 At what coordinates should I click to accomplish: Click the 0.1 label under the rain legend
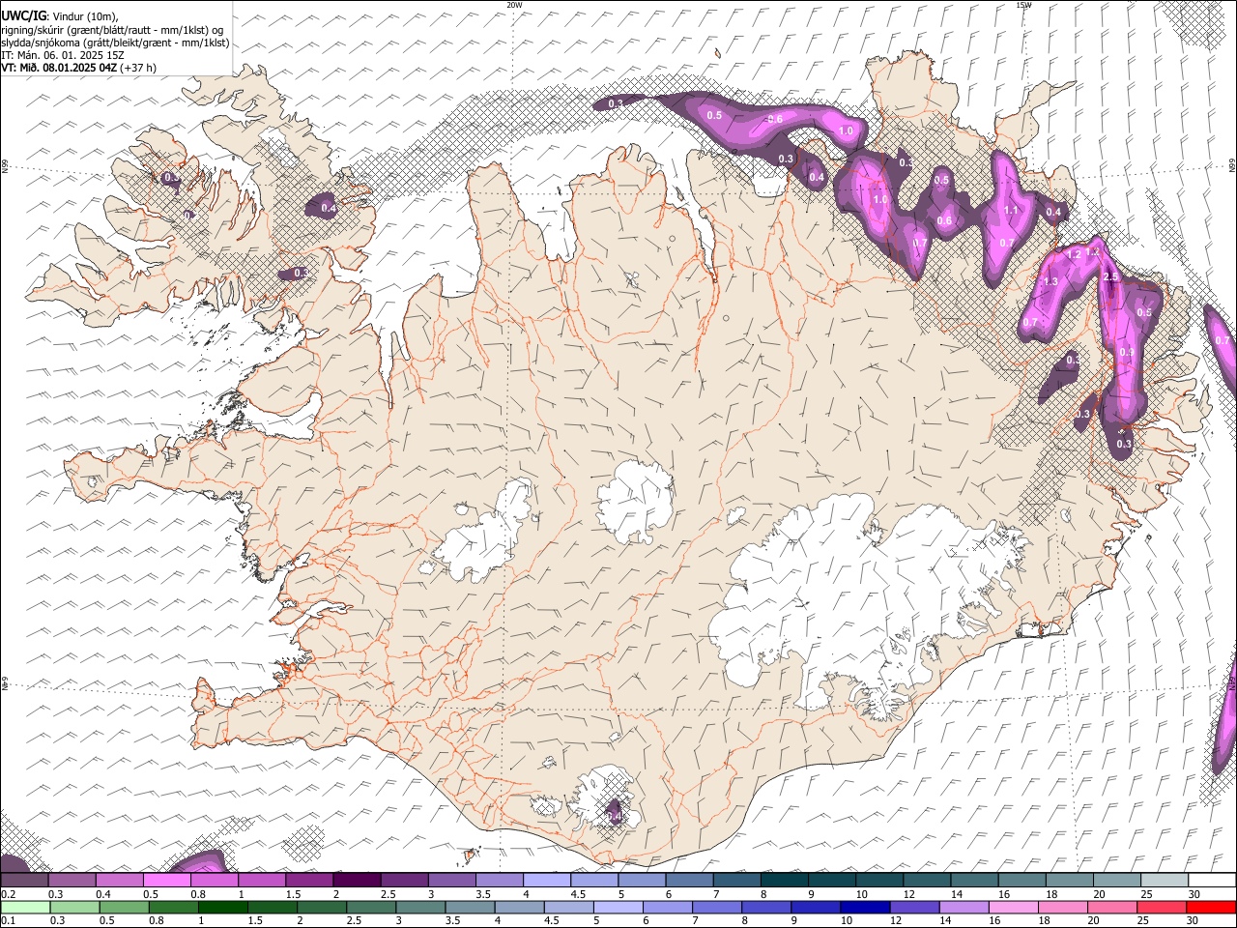click(x=8, y=920)
